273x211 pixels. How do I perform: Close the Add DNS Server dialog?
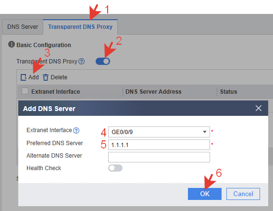(259, 108)
